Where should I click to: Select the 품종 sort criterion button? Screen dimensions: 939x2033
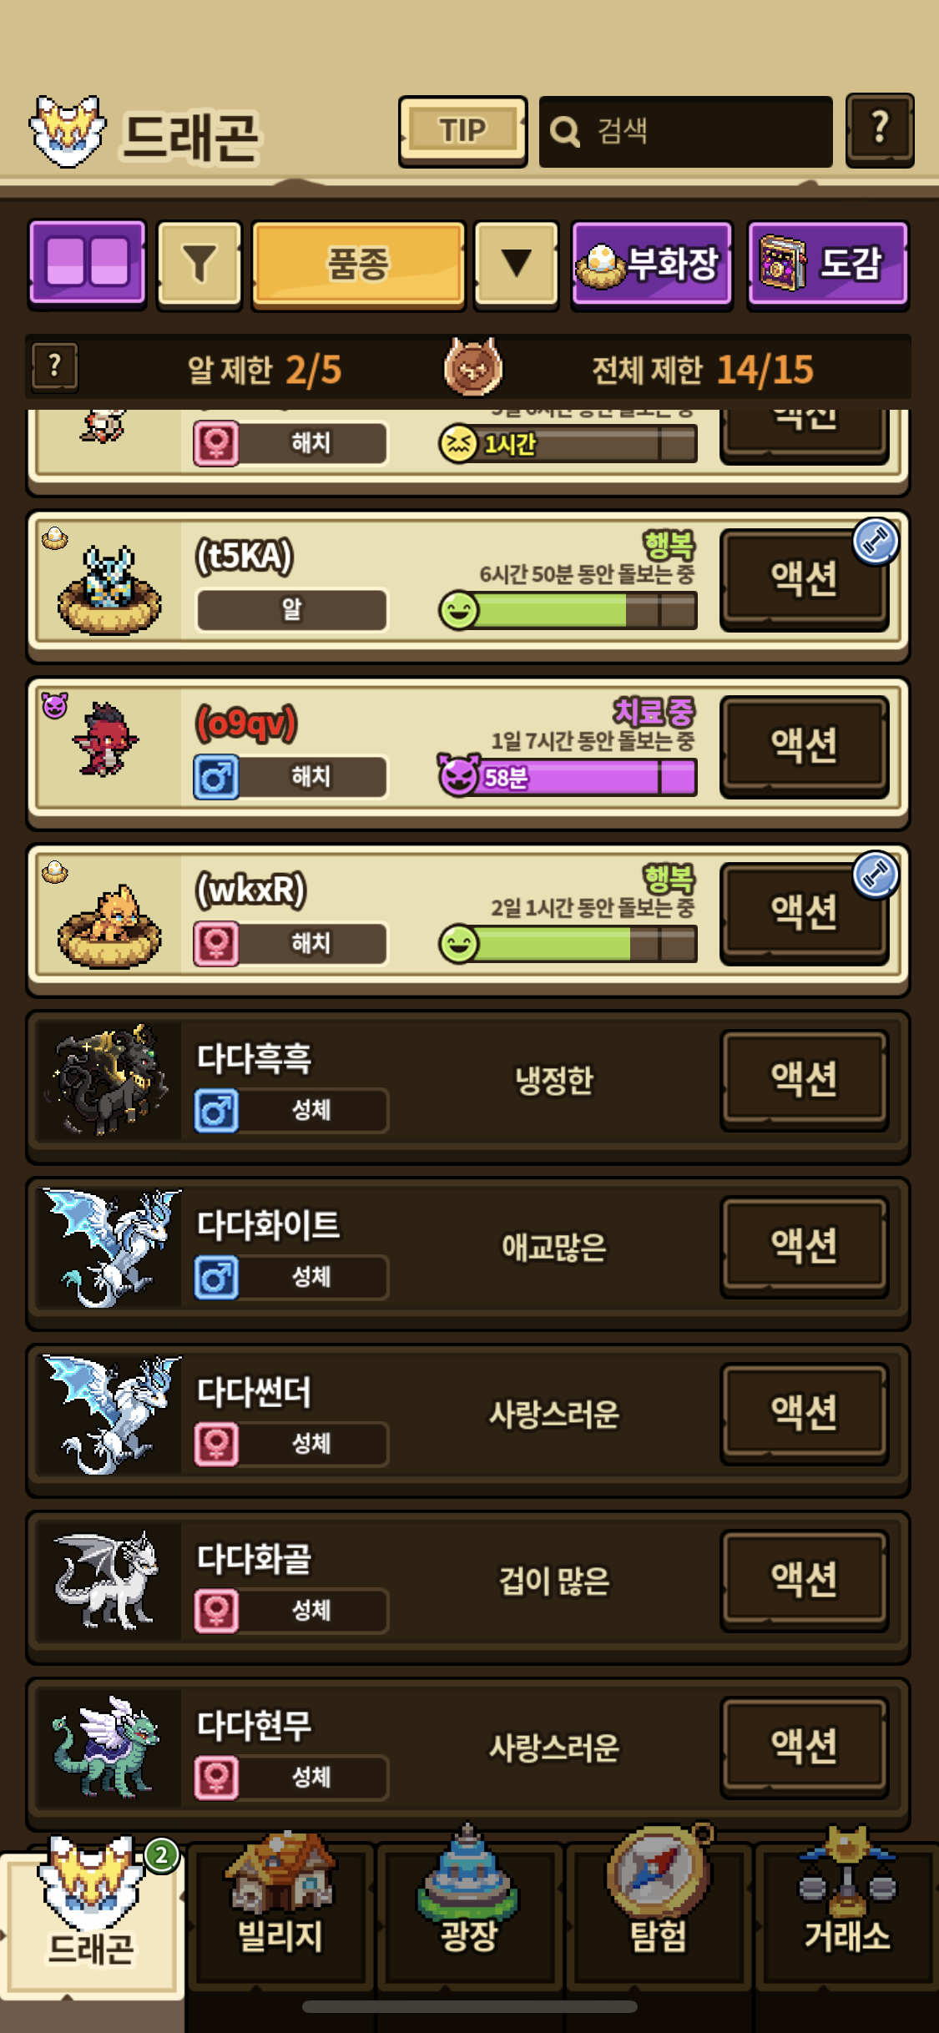[358, 263]
